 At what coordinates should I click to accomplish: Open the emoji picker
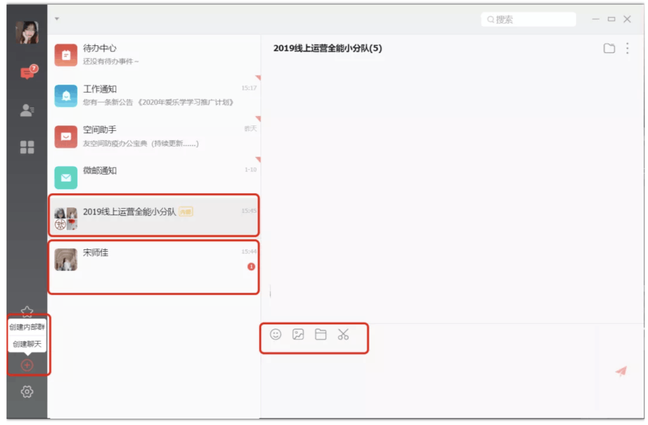[x=276, y=335]
